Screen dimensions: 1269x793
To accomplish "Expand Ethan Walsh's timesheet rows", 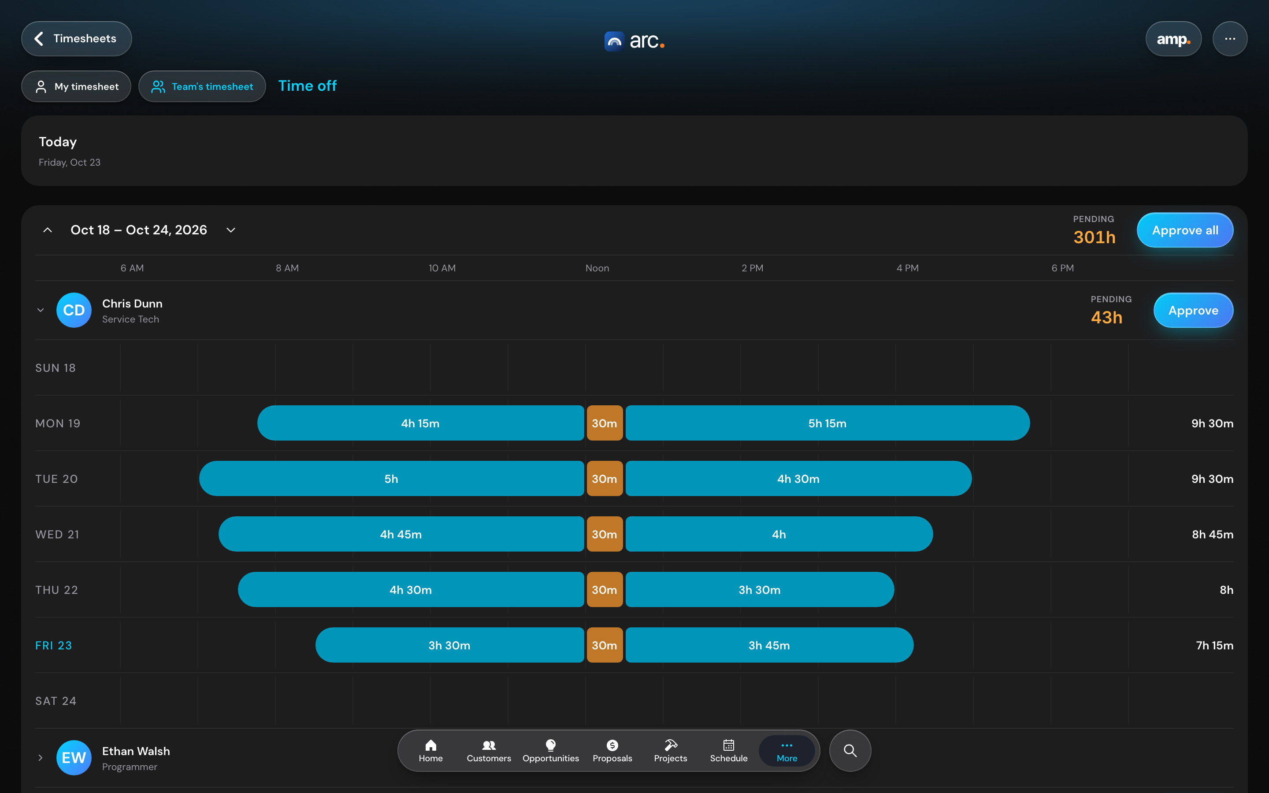I will click(x=41, y=758).
